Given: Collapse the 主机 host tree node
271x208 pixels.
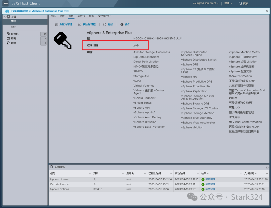Looking at the screenshot, I should click(5, 17).
